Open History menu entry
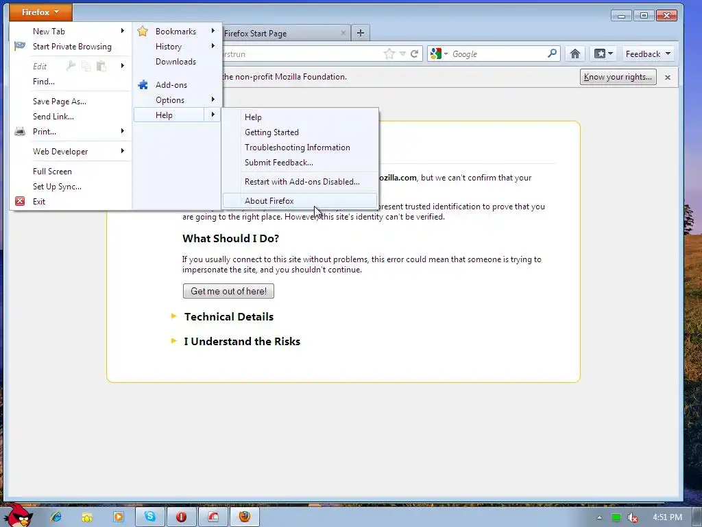The image size is (702, 527). tap(169, 47)
